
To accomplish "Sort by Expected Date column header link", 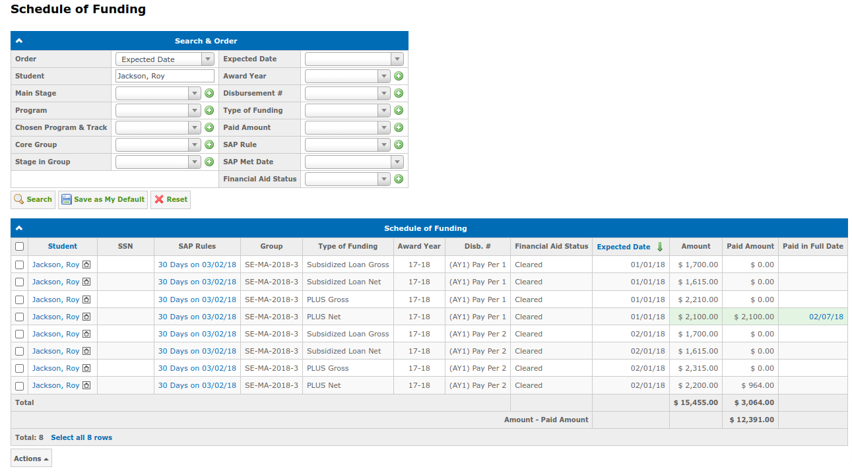I will (624, 247).
